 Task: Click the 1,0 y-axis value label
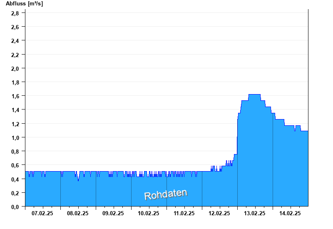coord(15,137)
